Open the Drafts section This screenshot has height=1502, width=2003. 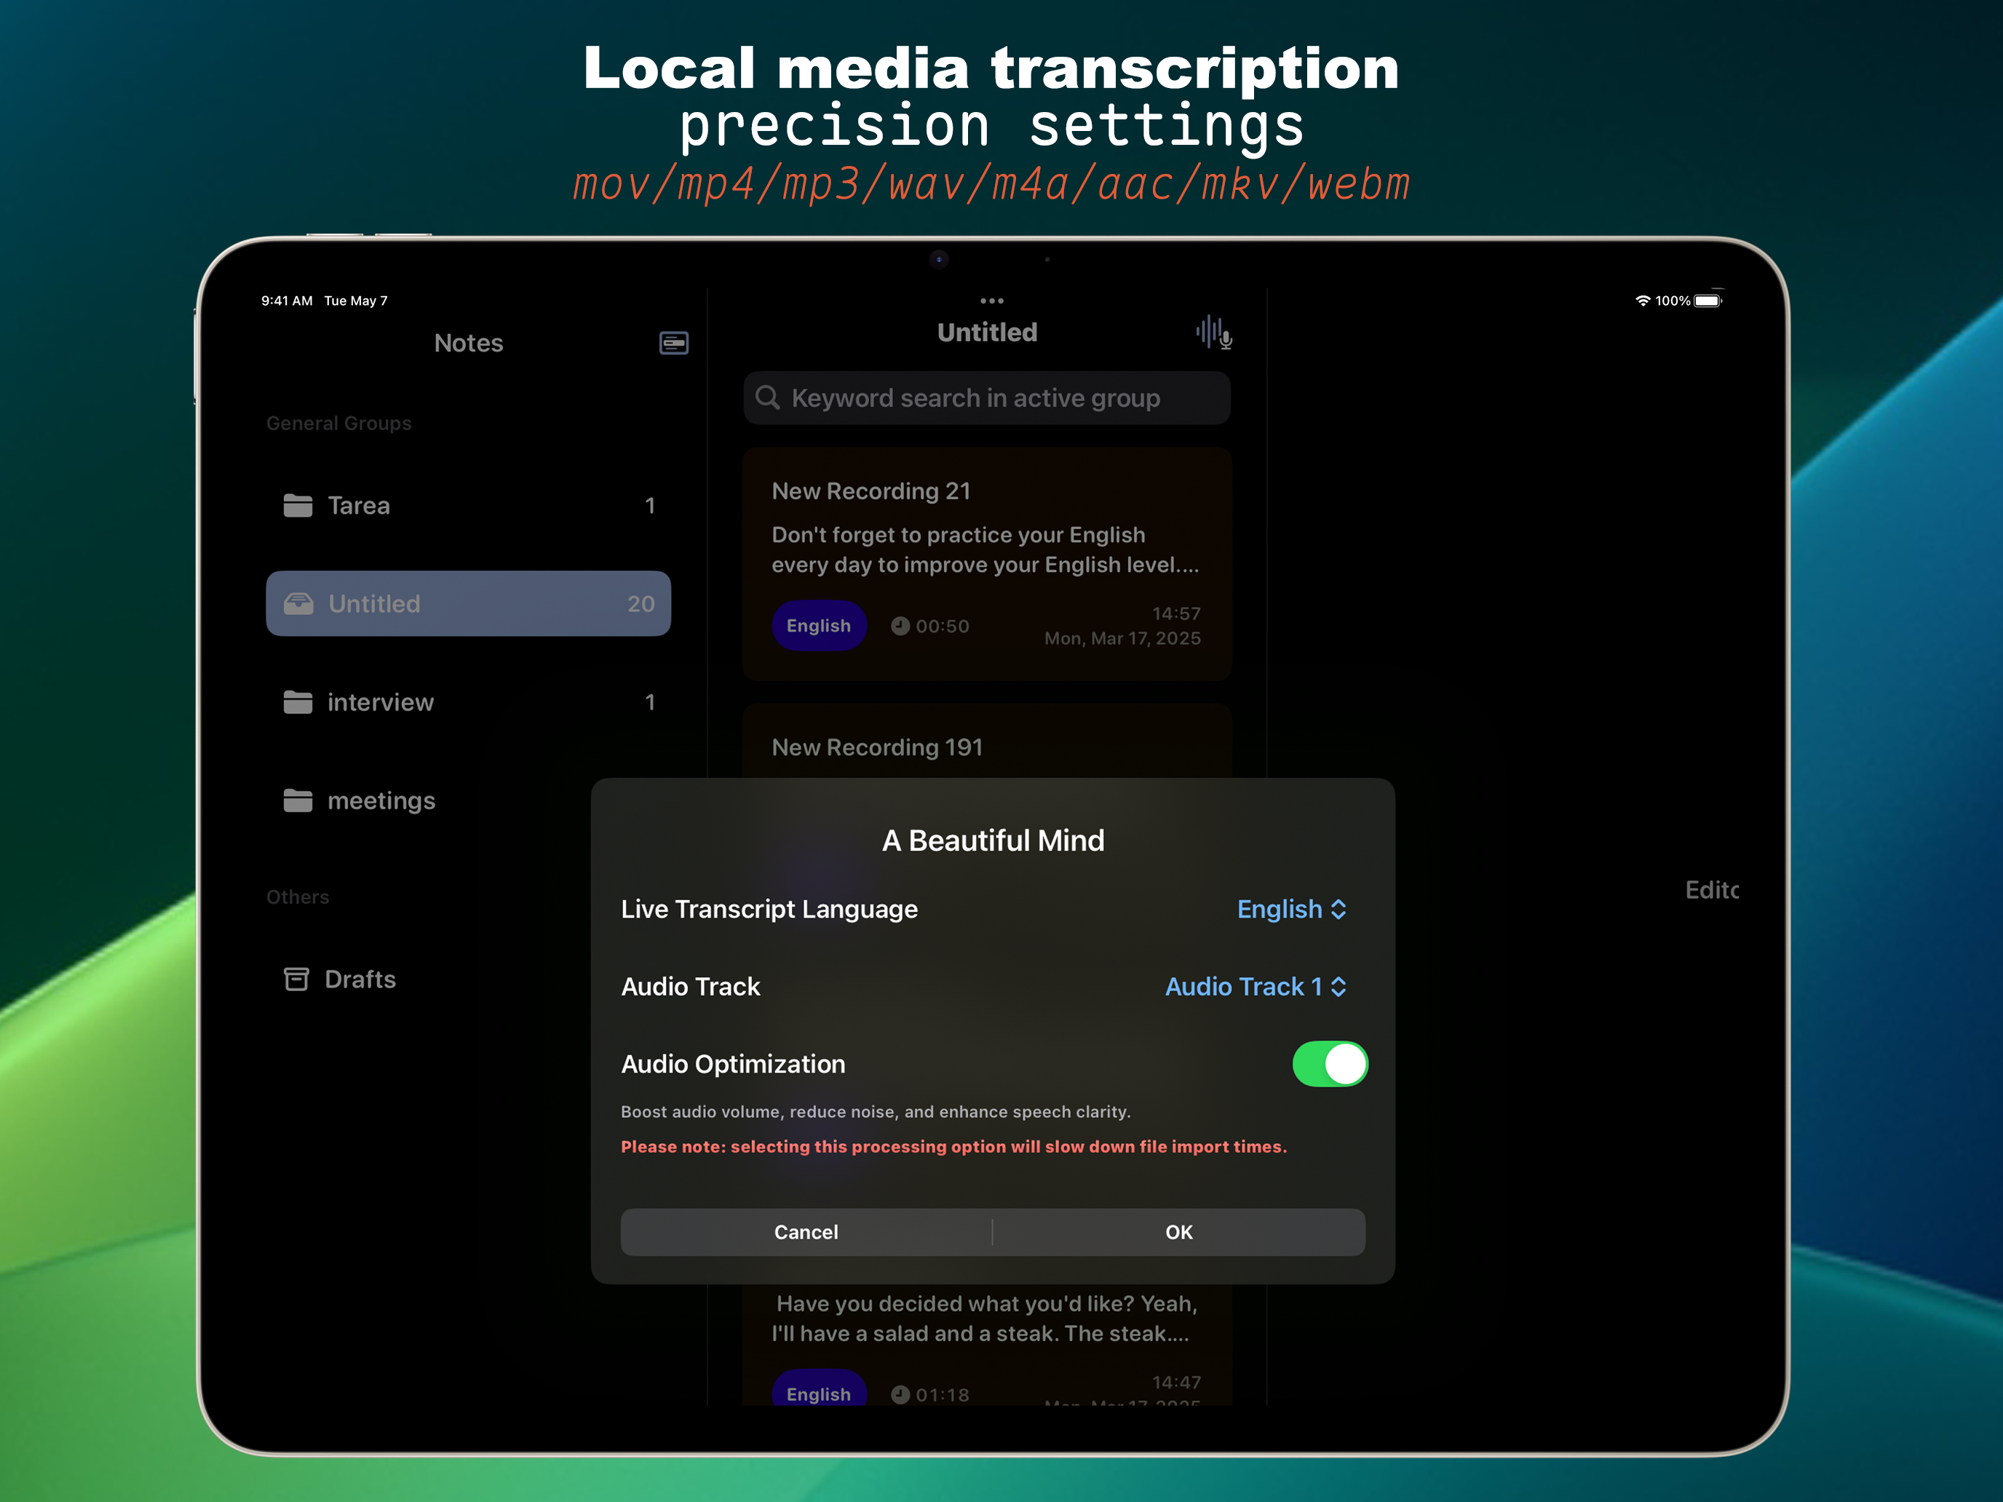click(x=429, y=979)
